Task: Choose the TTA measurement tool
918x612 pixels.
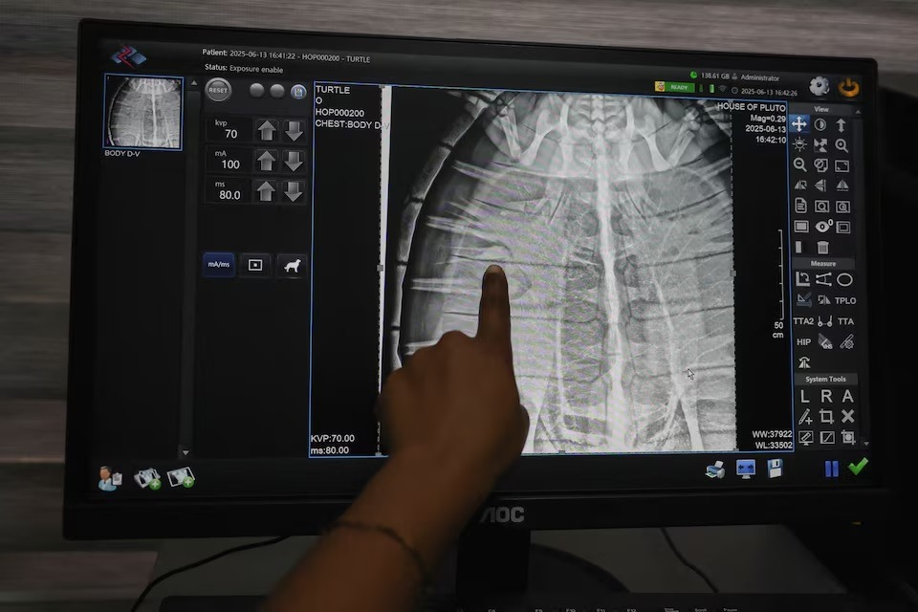Action: 845,321
